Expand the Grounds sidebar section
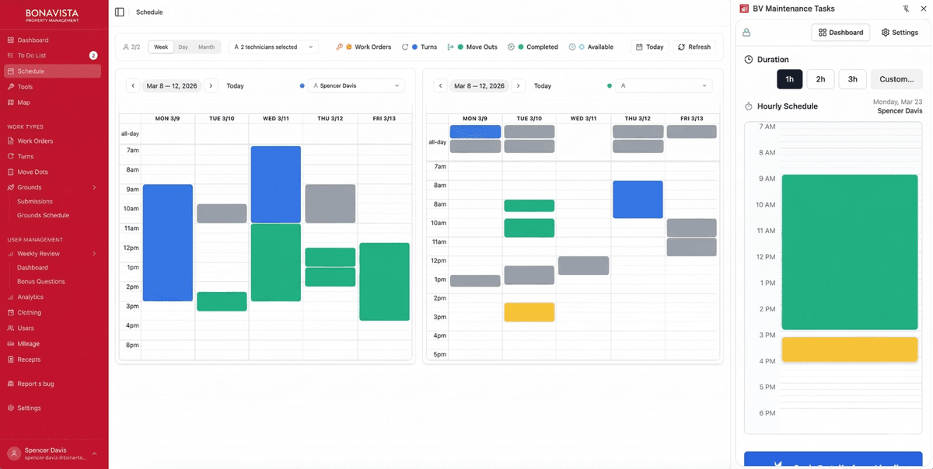 point(47,187)
